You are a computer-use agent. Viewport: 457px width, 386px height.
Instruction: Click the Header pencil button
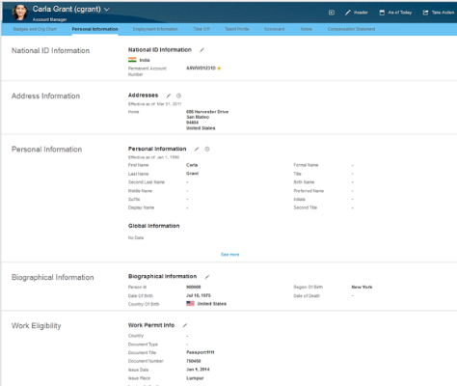pyautogui.click(x=357, y=13)
